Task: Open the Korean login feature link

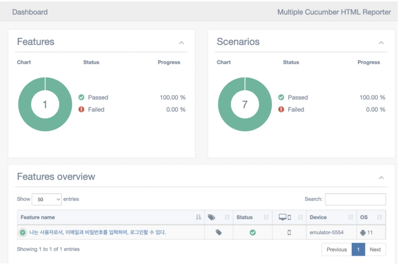Action: [97, 232]
